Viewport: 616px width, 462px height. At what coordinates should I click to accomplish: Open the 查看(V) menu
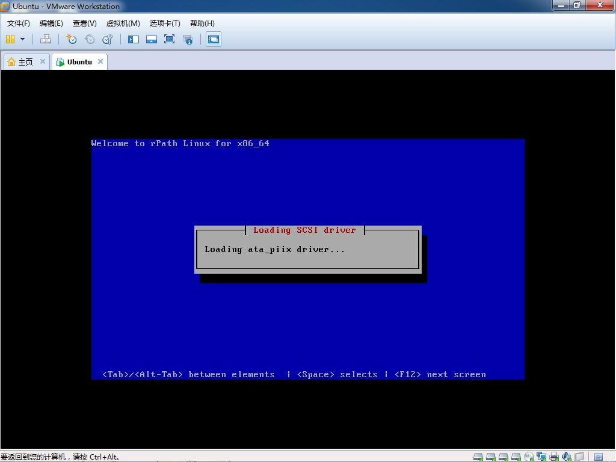[x=84, y=23]
